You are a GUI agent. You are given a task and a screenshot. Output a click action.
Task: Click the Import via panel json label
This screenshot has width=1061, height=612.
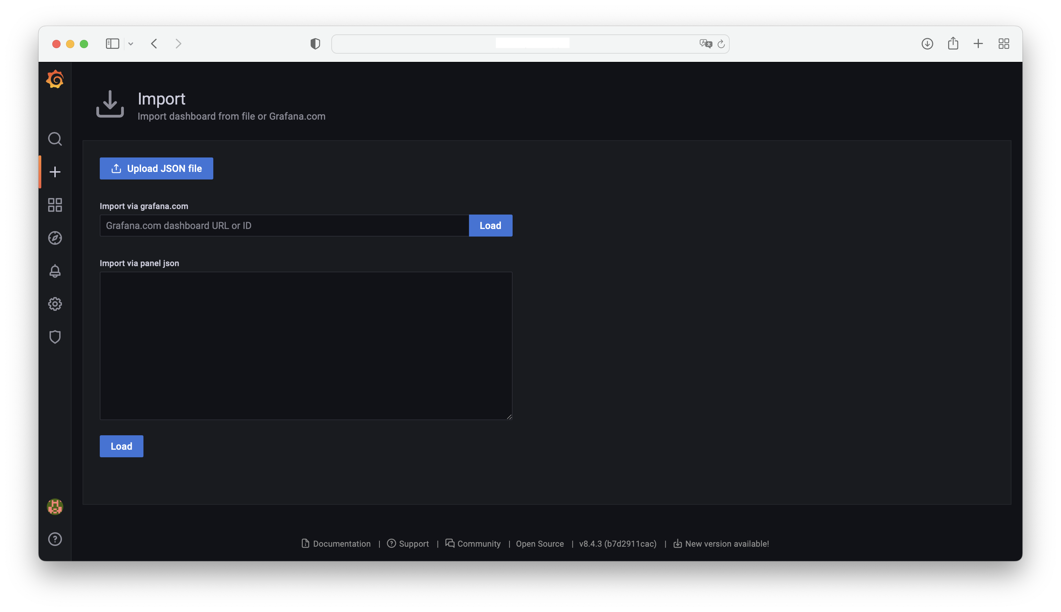139,263
